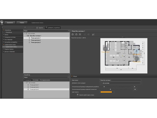Collapse the План Вся система 1 tree node
Viewport: 157px width, 118px height.
point(26,36)
